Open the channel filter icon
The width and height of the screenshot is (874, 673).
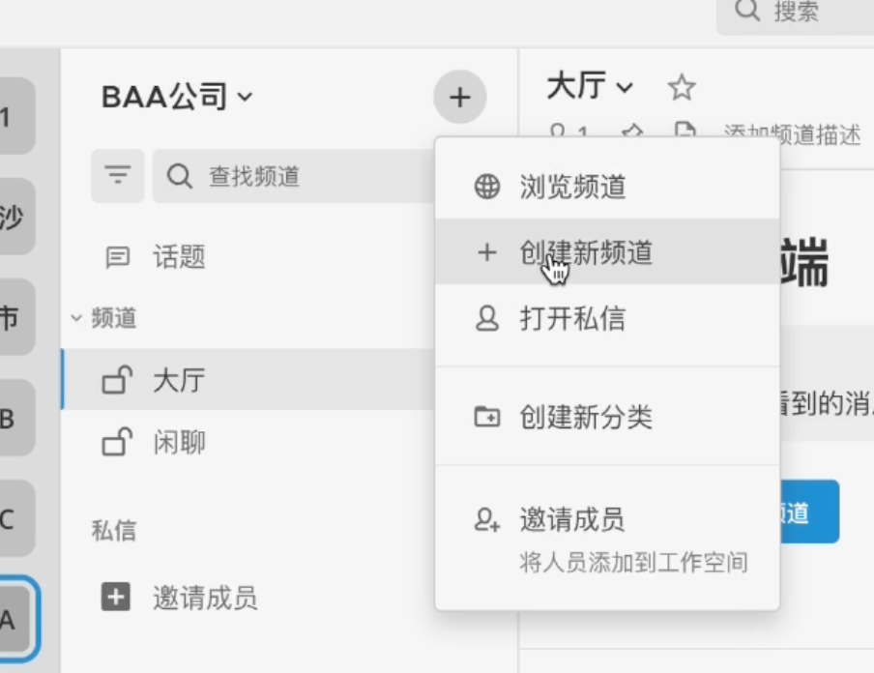[118, 176]
